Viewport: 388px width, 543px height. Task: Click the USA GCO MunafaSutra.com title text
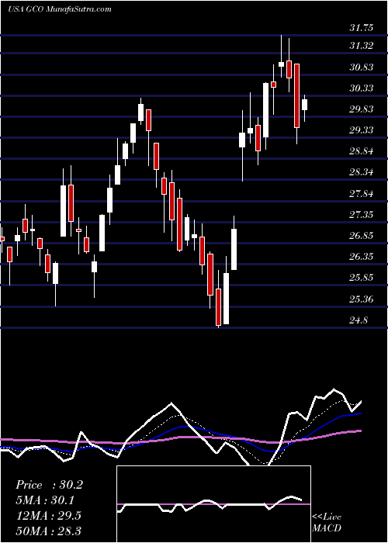60,9
